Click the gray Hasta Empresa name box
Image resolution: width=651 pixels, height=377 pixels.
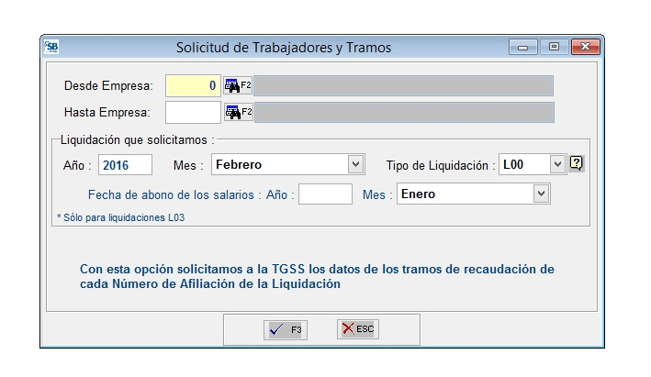click(x=404, y=113)
